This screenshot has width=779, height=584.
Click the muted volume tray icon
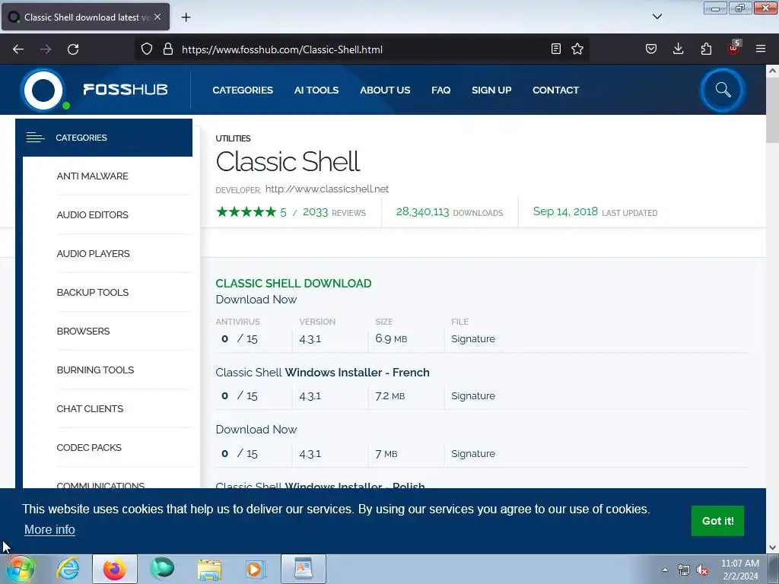(702, 570)
